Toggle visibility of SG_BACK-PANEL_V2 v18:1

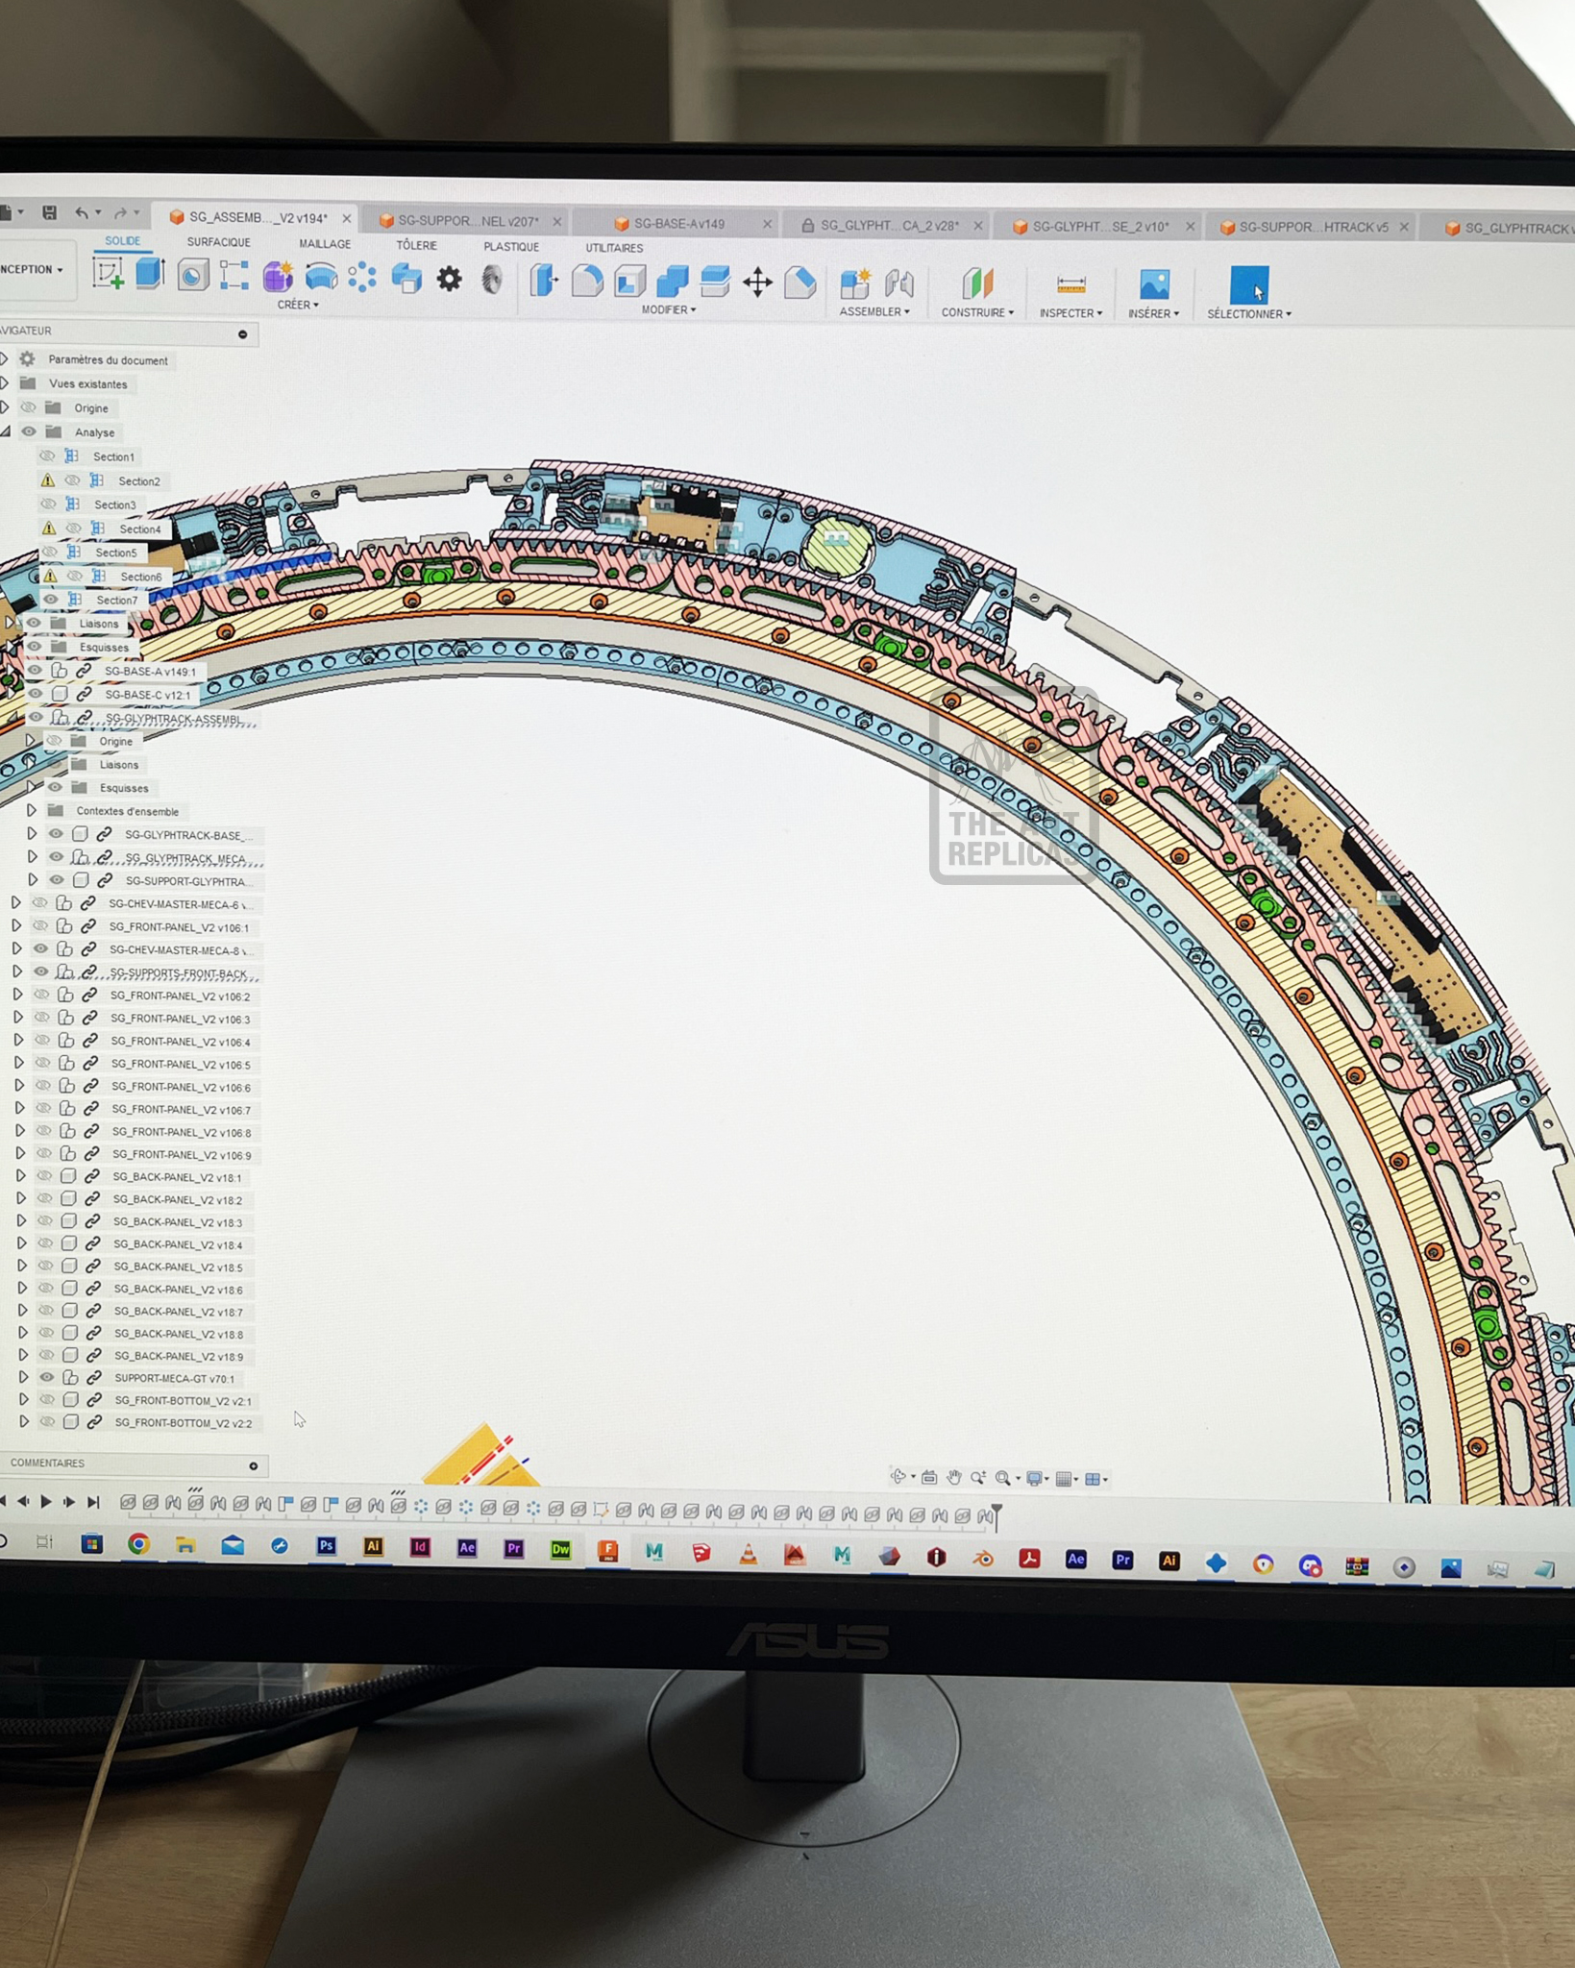[x=44, y=1175]
